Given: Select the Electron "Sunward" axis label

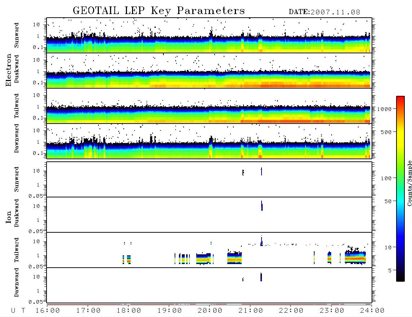Looking at the screenshot, I should coord(17,35).
